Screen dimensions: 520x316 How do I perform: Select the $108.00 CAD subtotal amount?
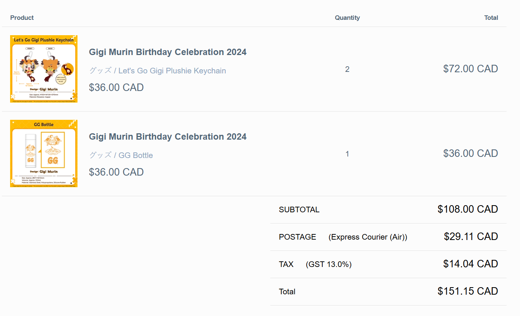click(x=468, y=209)
